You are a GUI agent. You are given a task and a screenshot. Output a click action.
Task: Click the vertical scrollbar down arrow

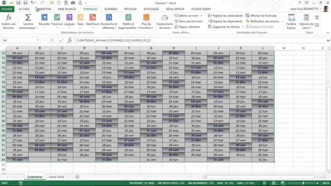329,172
